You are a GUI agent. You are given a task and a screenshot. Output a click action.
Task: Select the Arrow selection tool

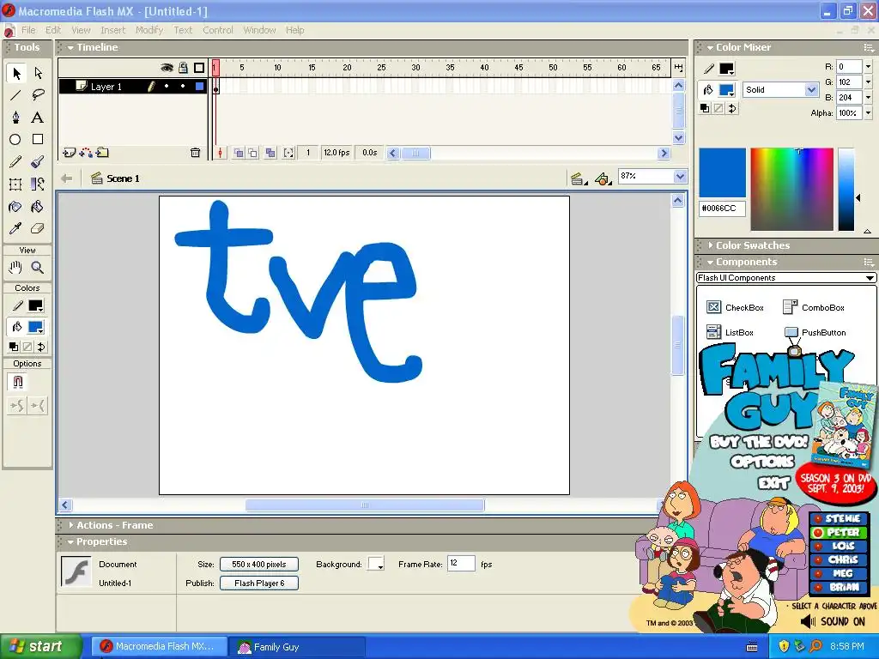[x=16, y=74]
